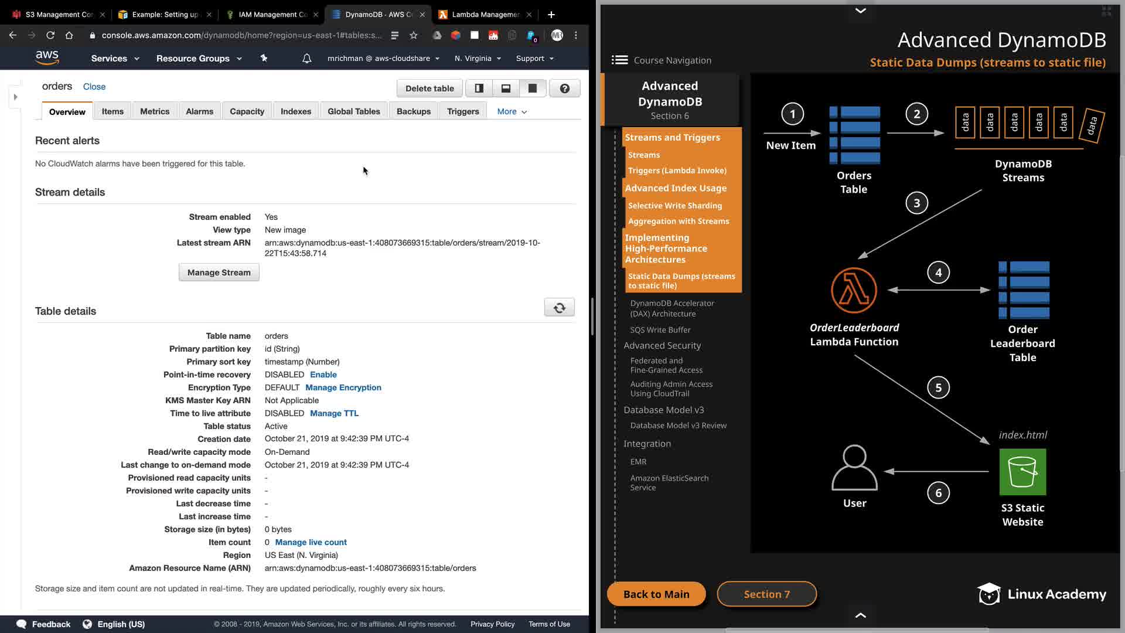Screen dimensions: 1125x633
Task: Switch to the Triggers tab
Action: click(462, 111)
